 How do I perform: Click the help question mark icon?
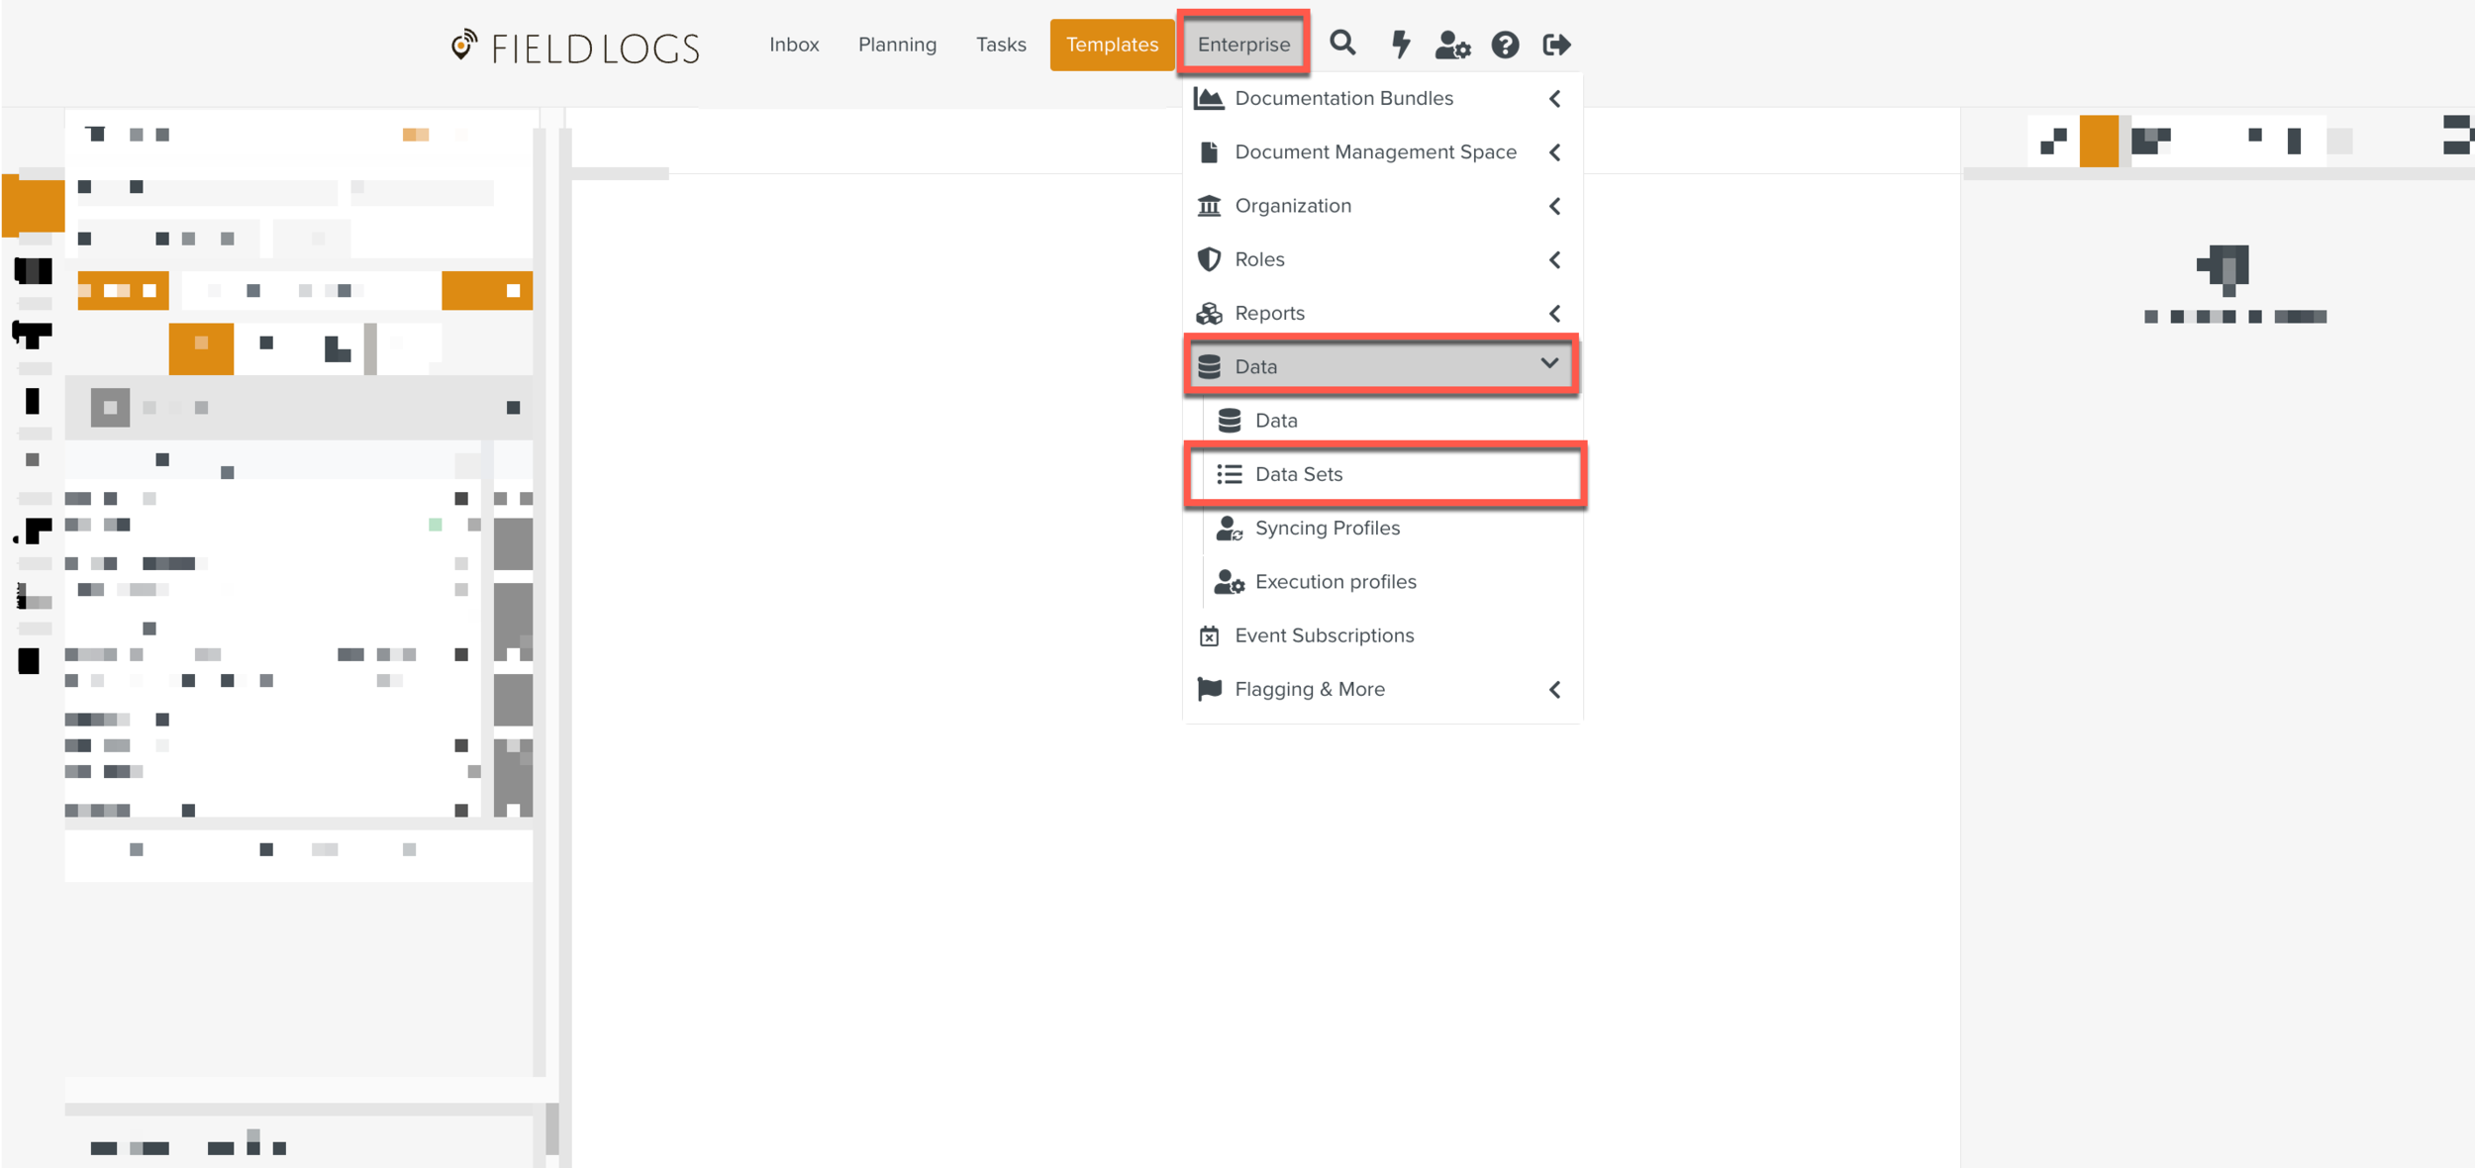[1505, 45]
